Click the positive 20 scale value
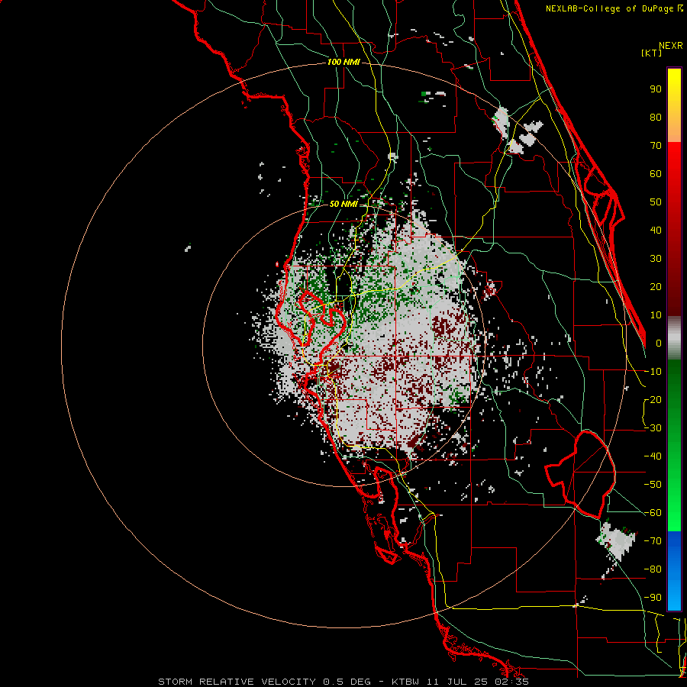 (656, 287)
